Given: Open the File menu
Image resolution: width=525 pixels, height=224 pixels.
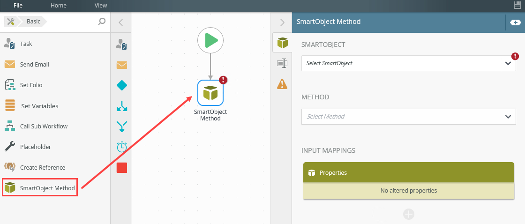Looking at the screenshot, I should point(18,5).
